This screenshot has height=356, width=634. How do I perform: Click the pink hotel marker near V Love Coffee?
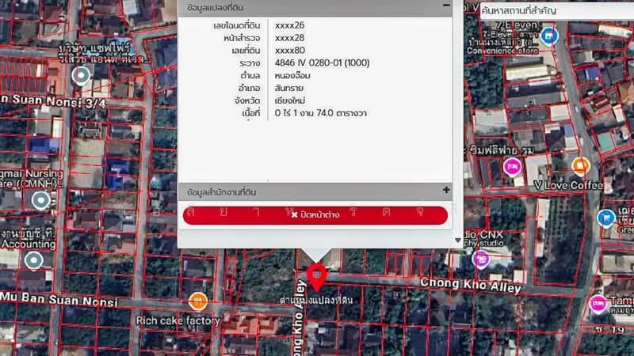pos(513,166)
